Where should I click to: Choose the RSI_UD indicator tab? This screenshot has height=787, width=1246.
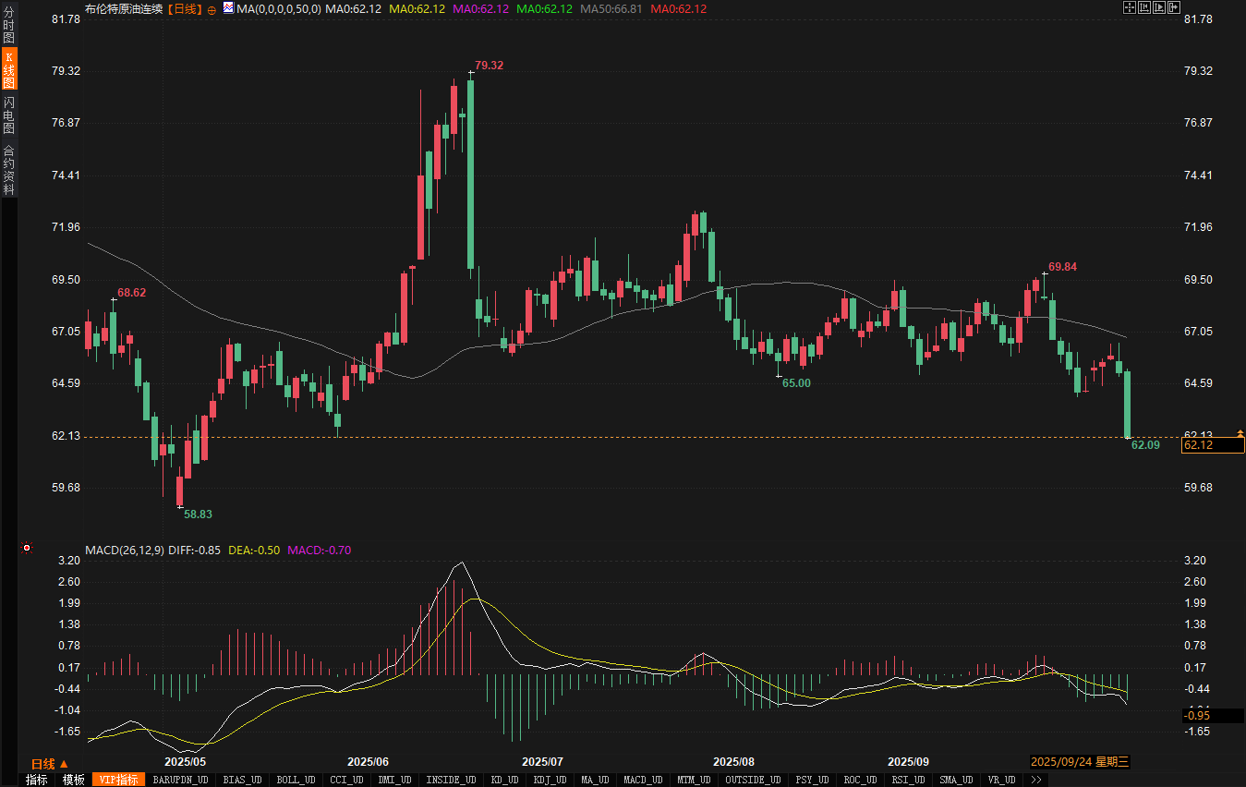tap(905, 780)
